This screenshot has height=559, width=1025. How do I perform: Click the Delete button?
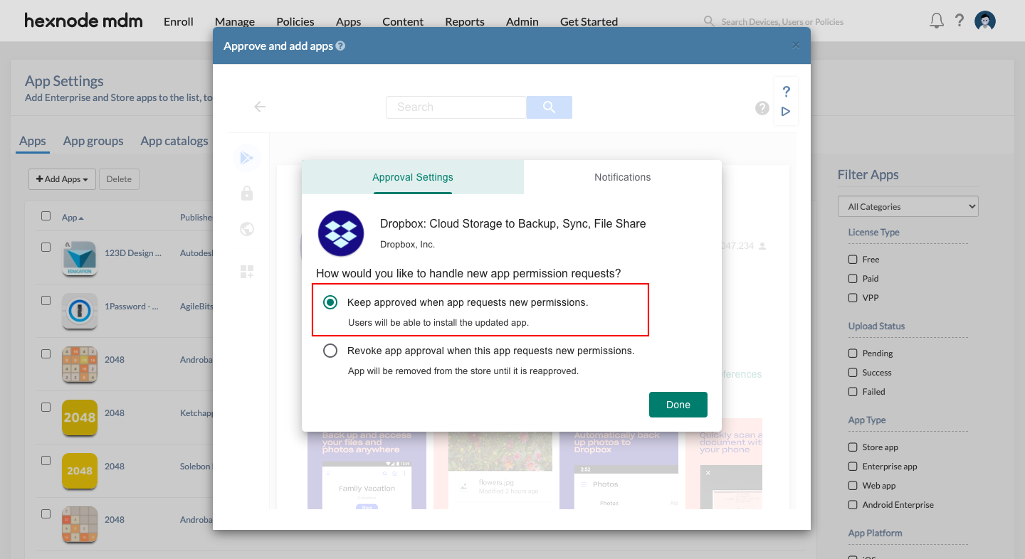tap(119, 179)
